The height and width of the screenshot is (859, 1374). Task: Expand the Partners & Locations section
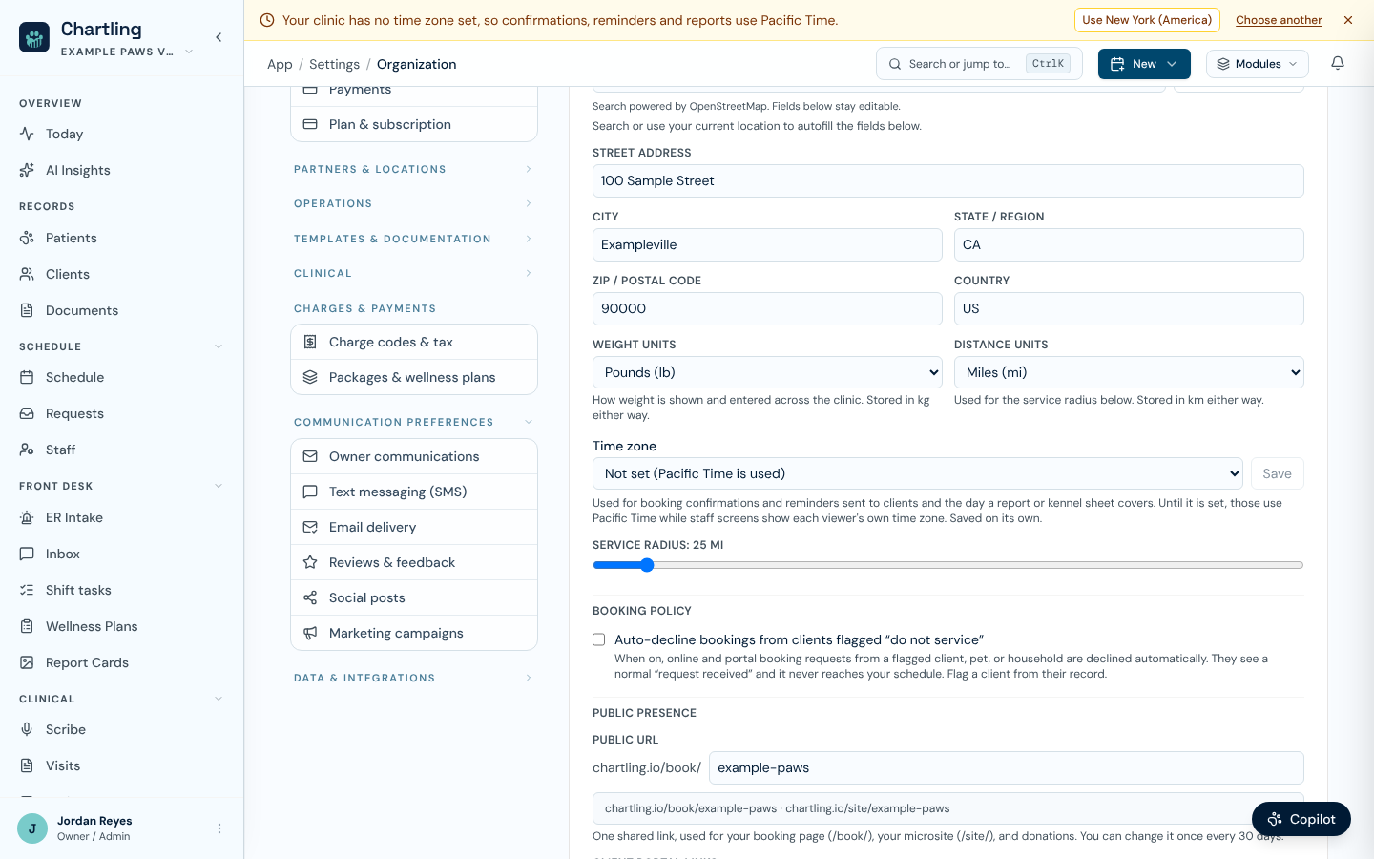[414, 170]
